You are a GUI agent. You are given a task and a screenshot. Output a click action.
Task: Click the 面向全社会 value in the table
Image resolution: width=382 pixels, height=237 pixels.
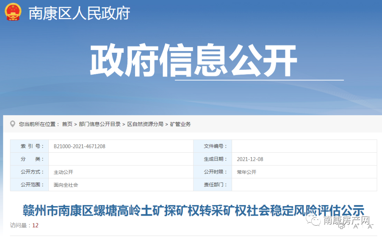coord(66,185)
